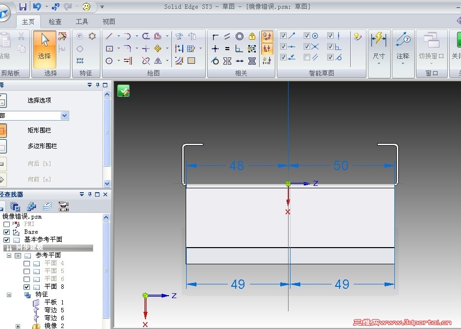Viewport: 461px width, 329px height.
Task: Enable the parallel IntelliSketch checkbox
Action: point(307,57)
